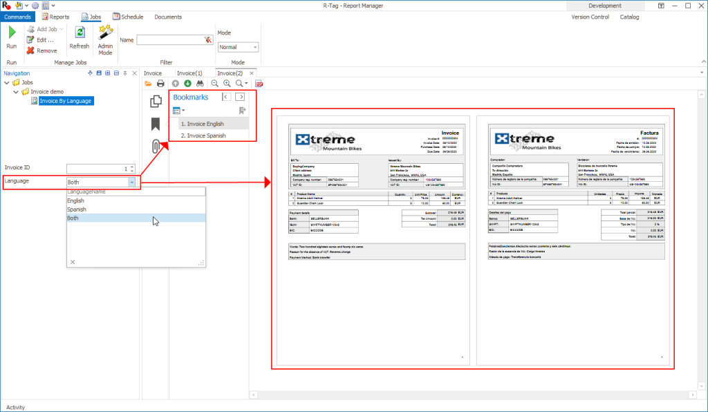Go to previous page with up arrow

coord(175,84)
